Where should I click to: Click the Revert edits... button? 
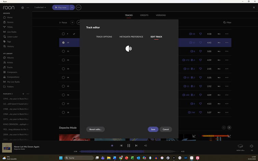click(95, 129)
